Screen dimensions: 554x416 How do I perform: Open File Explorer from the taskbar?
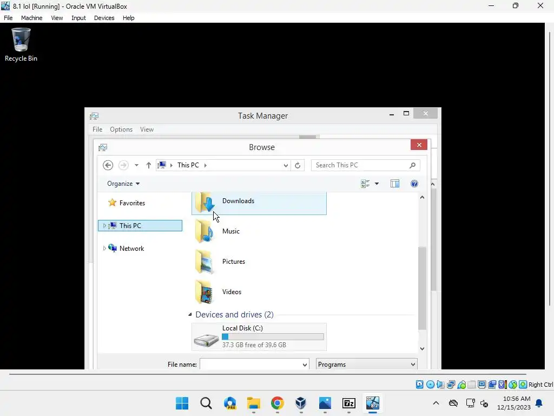pyautogui.click(x=253, y=403)
